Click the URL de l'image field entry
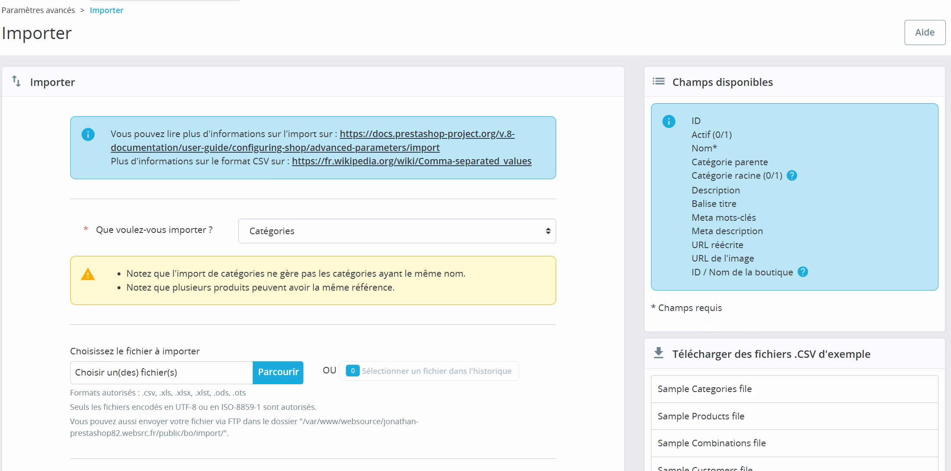 [723, 258]
